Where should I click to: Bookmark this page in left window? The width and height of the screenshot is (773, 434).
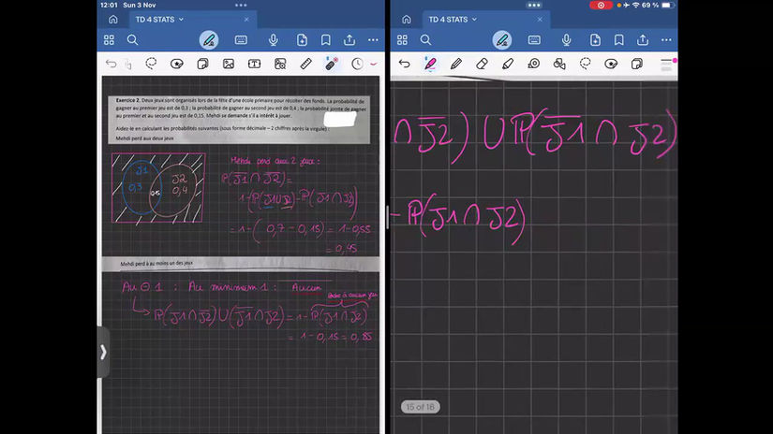(326, 40)
